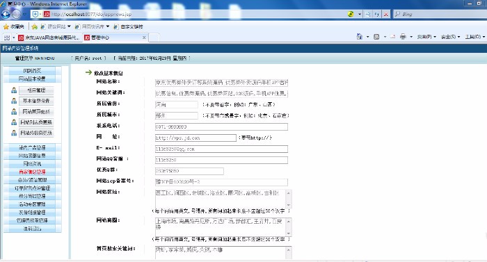Stop loading with the red X icon

[385, 15]
